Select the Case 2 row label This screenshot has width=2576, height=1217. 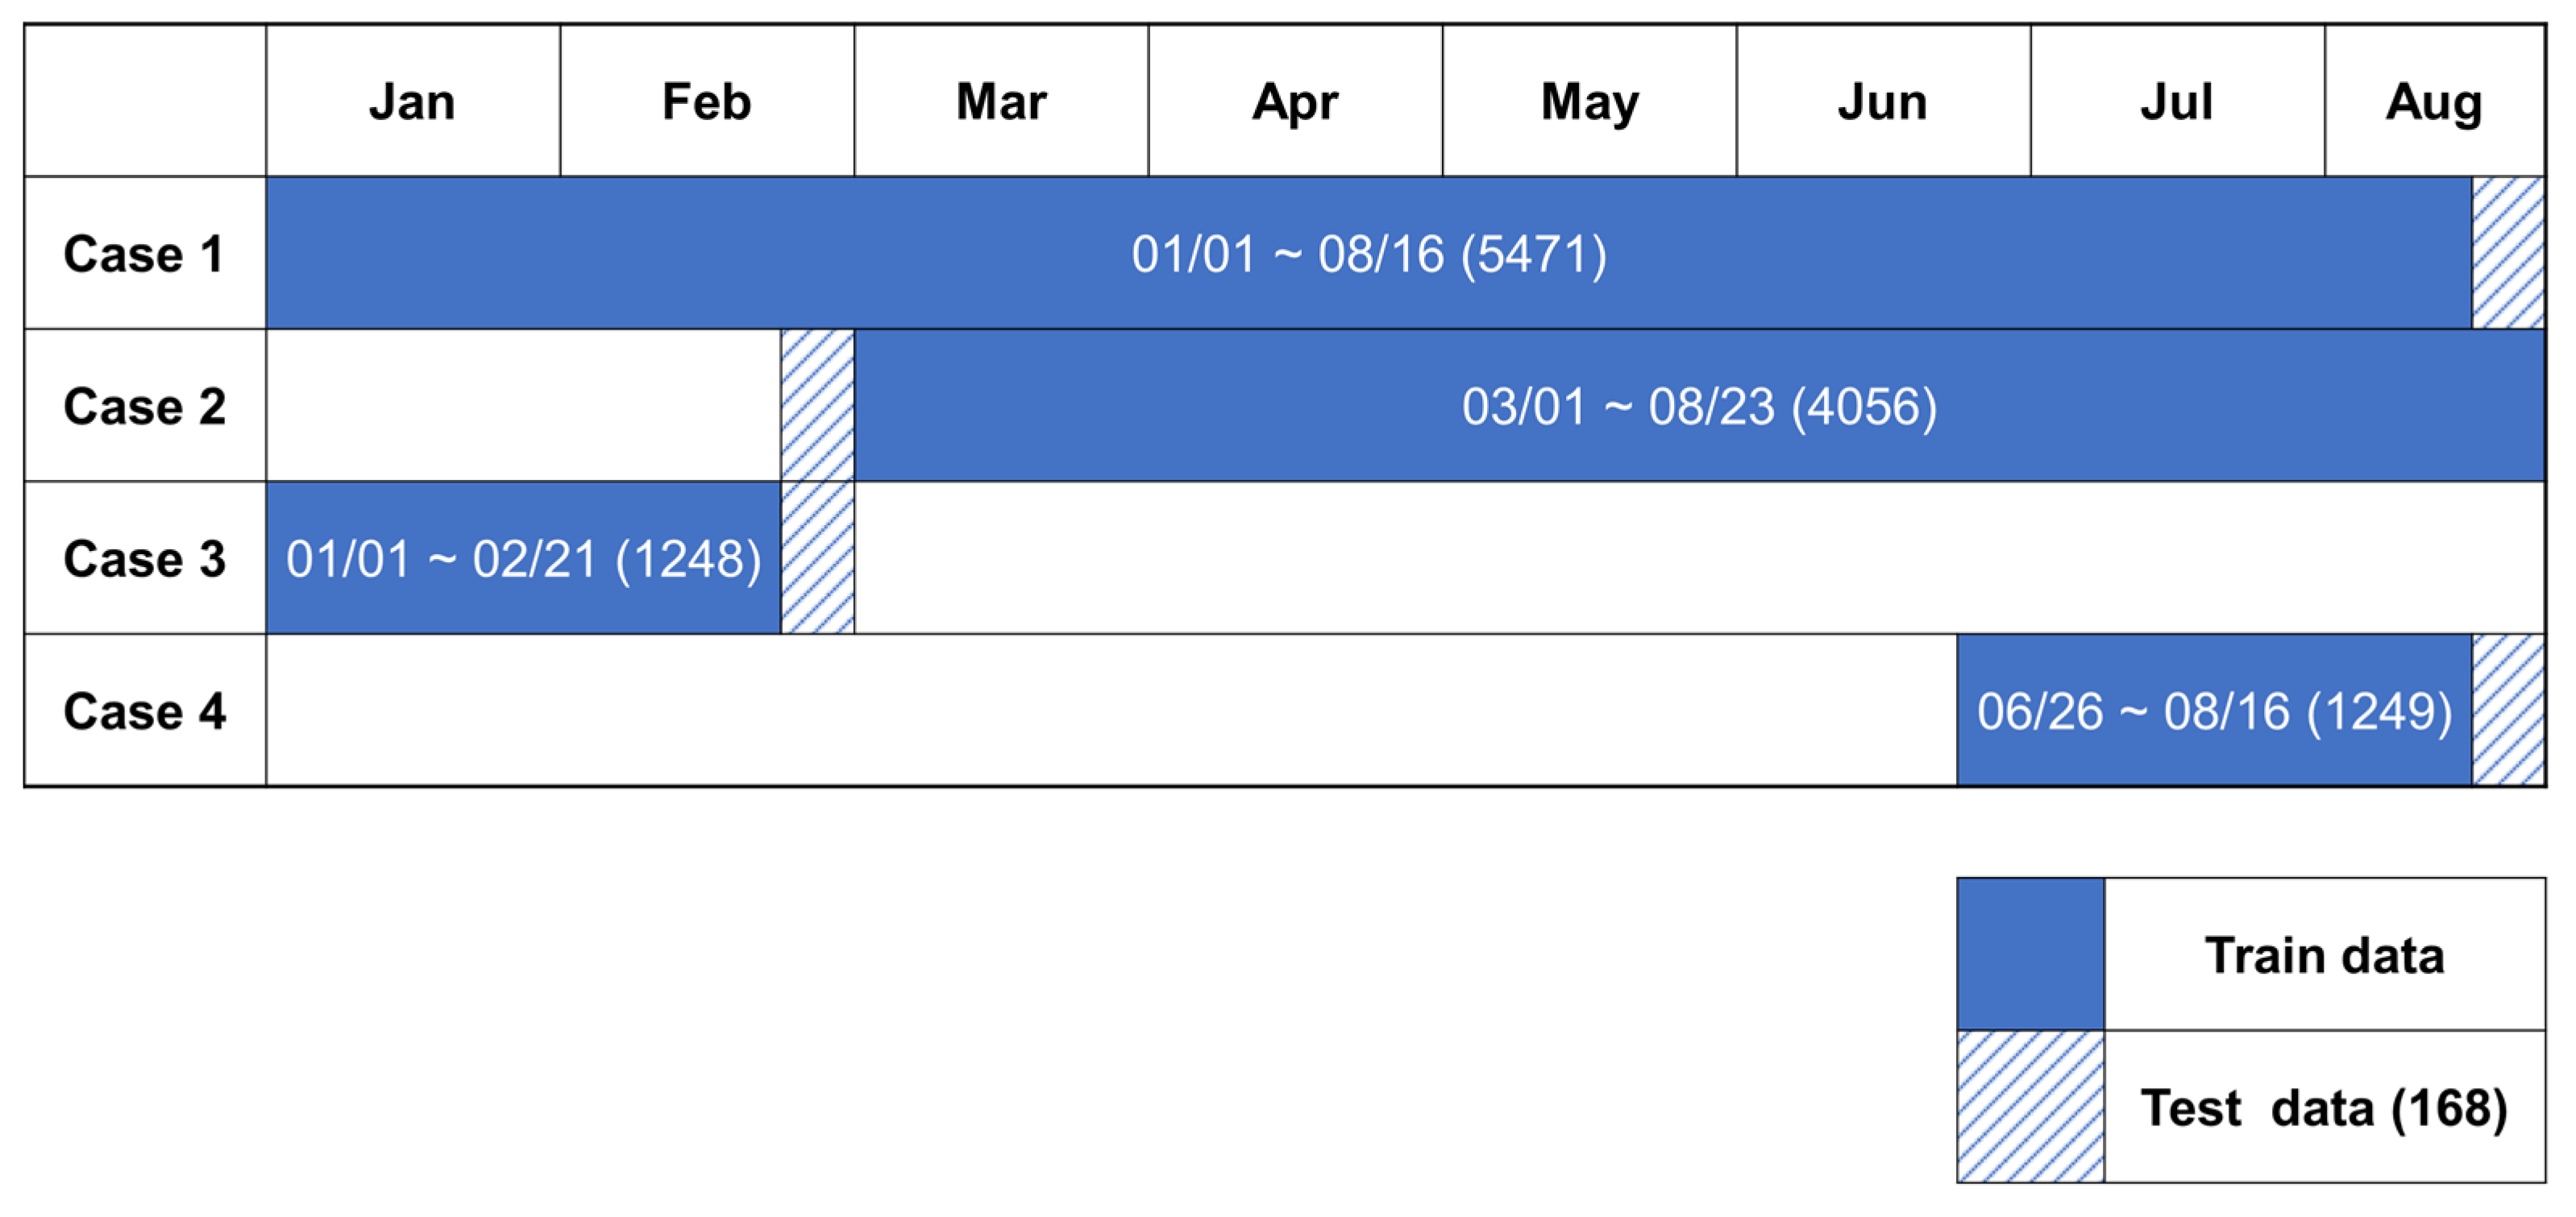(x=145, y=407)
